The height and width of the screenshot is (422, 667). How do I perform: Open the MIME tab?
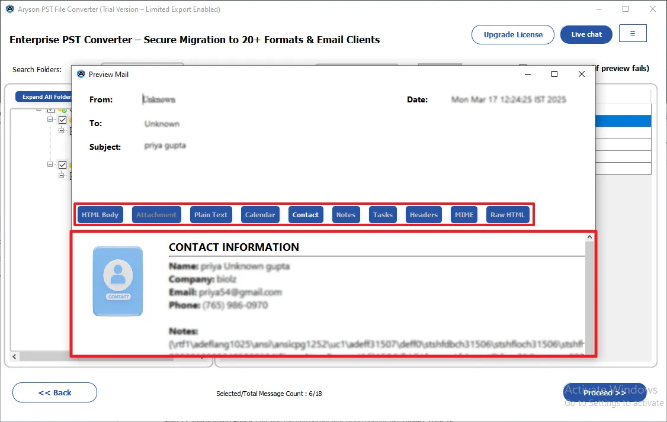pos(464,215)
